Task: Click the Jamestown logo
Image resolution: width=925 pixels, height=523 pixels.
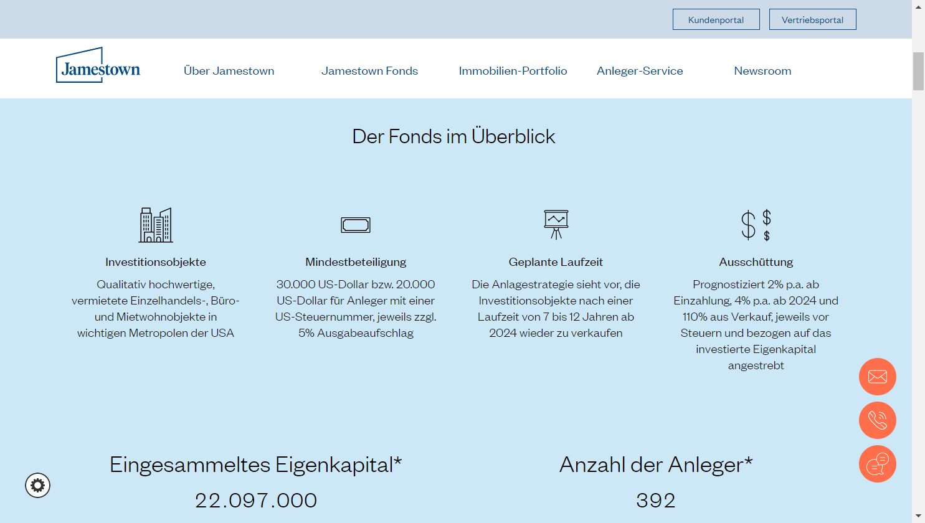Action: (98, 65)
